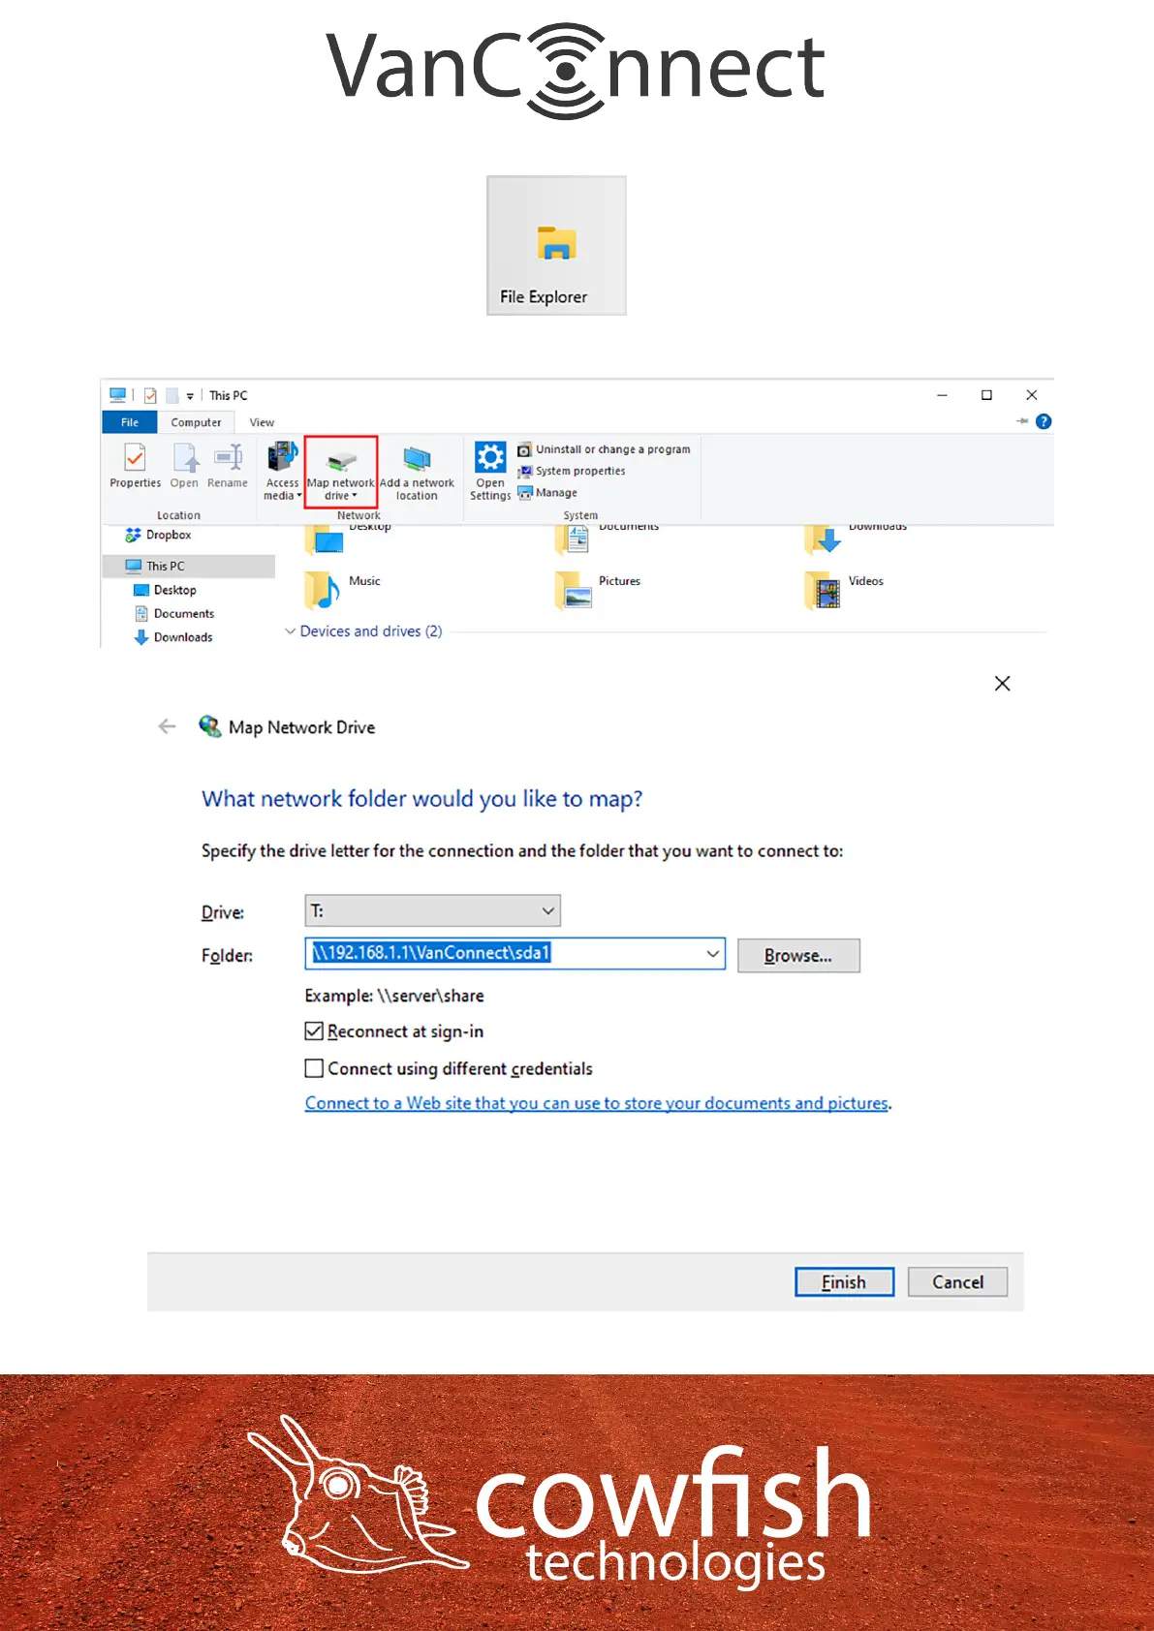This screenshot has height=1631, width=1154.
Task: Click System properties in ribbon
Action: [x=572, y=471]
